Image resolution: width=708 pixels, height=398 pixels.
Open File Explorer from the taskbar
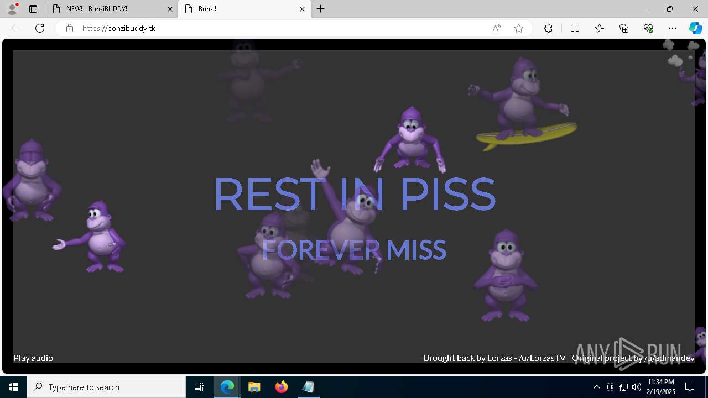coord(254,387)
